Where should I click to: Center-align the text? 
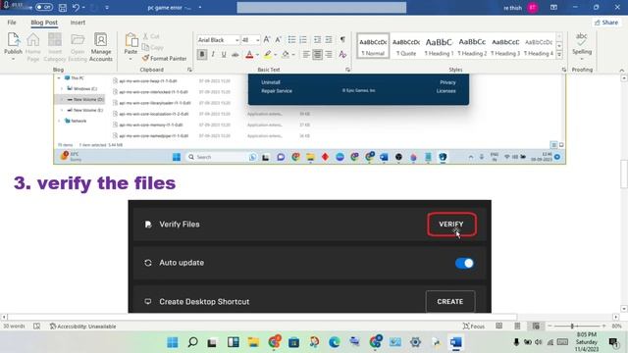coord(317,55)
